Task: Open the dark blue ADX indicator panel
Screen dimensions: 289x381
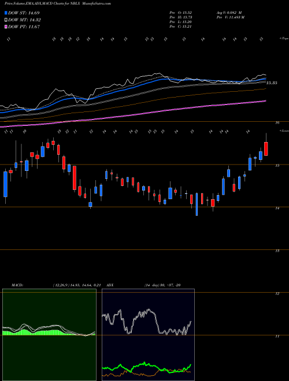Action: pyautogui.click(x=148, y=335)
